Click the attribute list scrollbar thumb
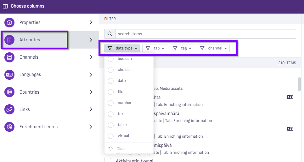The image size is (304, 162). (299, 84)
